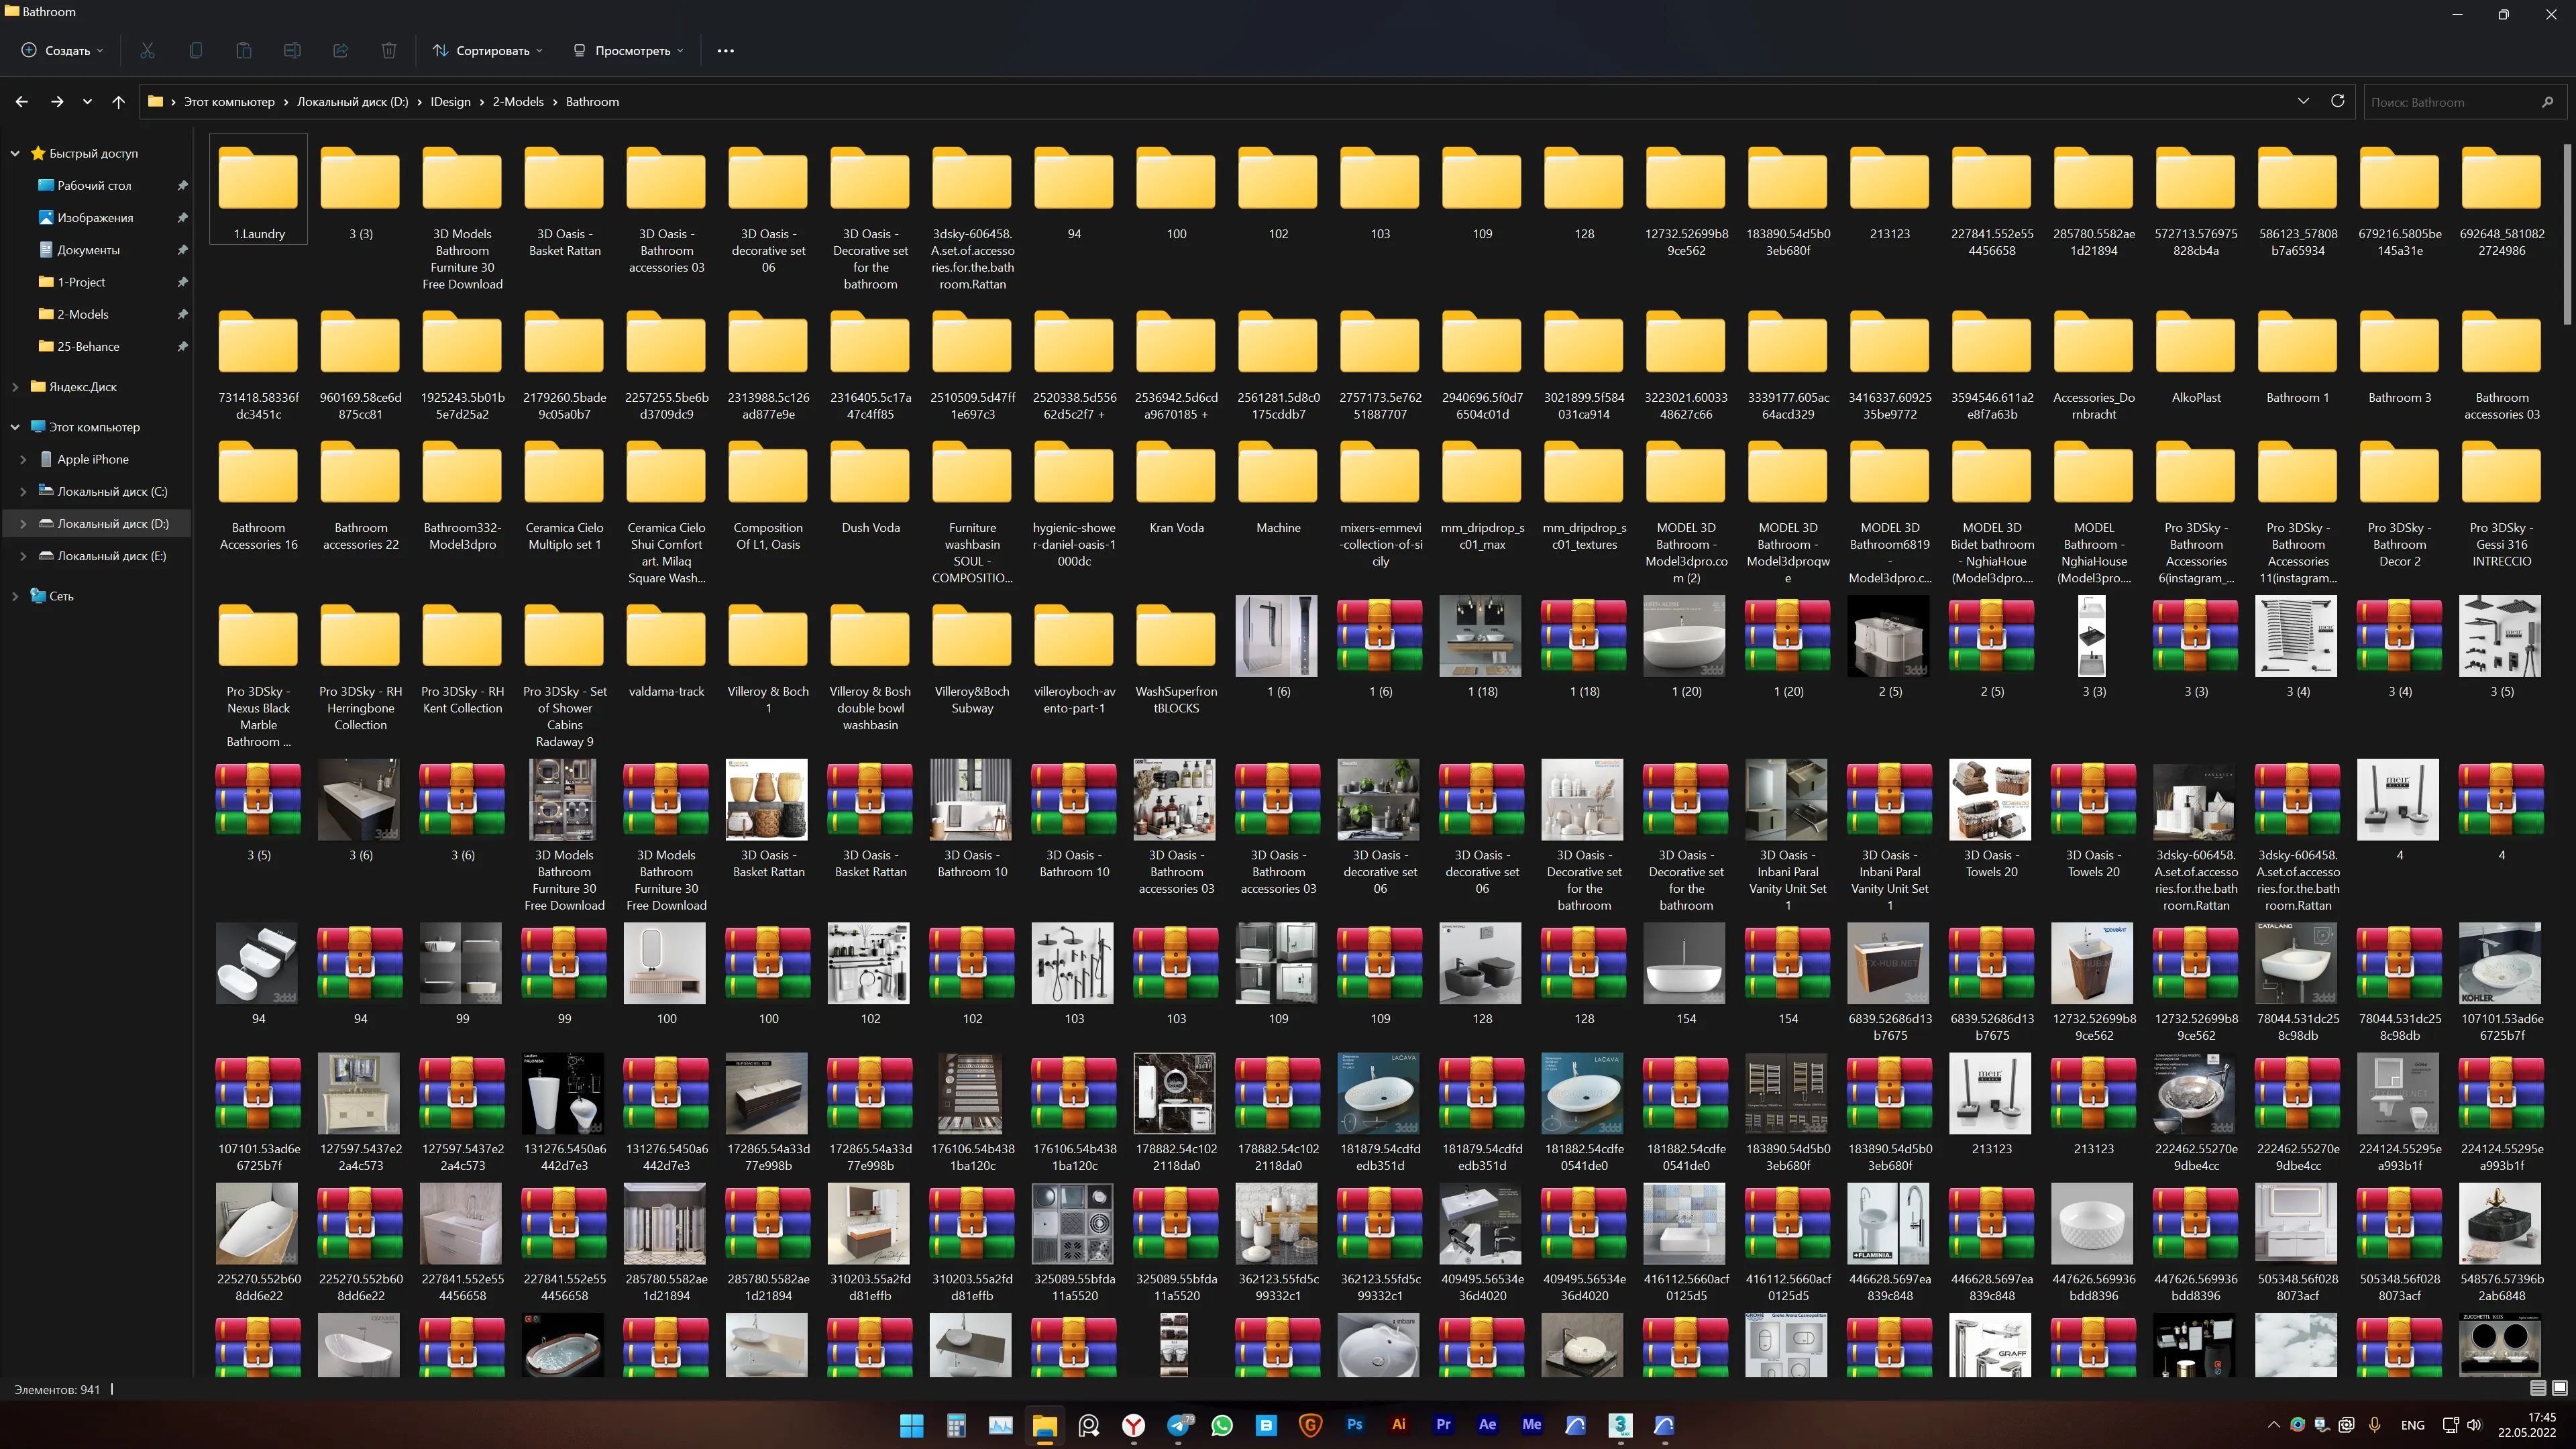Refresh the current folder view

(x=2337, y=101)
